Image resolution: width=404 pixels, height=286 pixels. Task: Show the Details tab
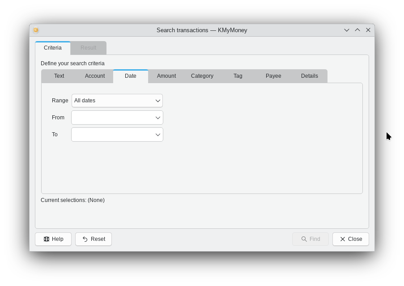(310, 76)
